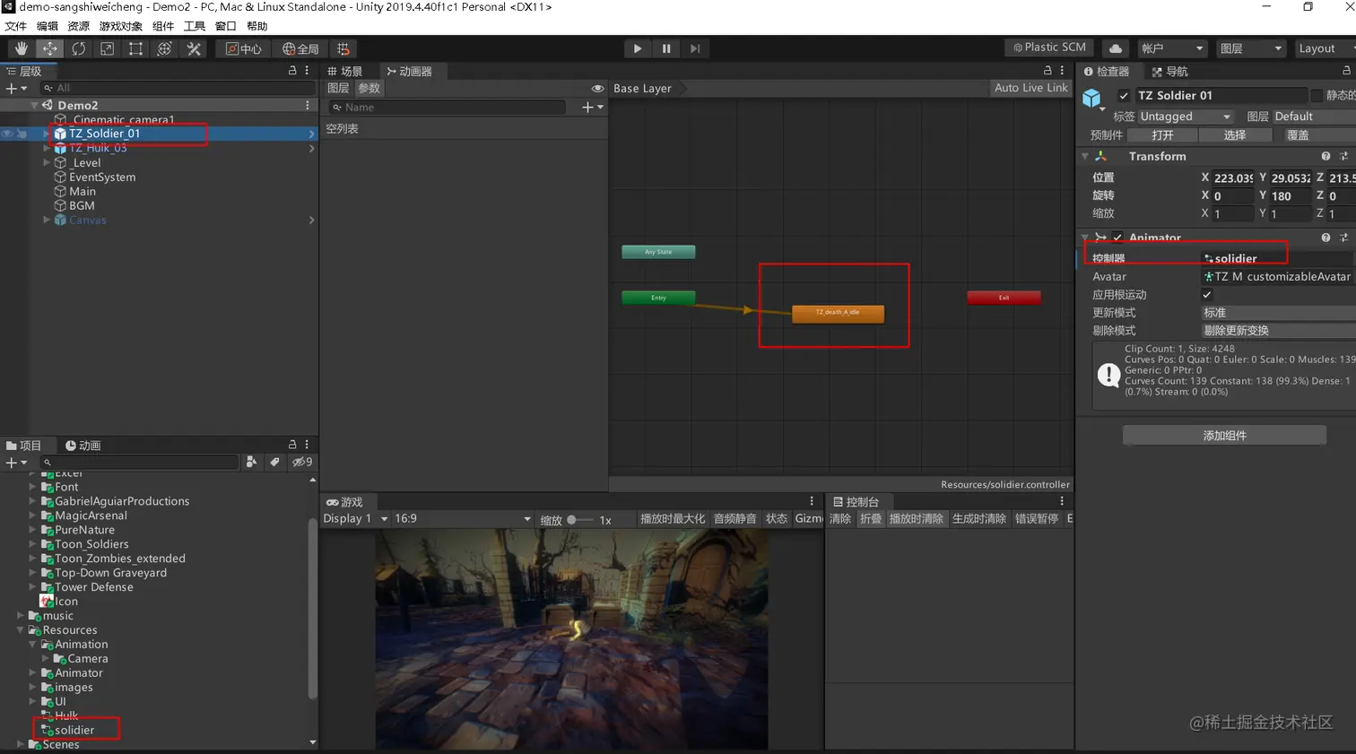Open the Assets menu

78,26
